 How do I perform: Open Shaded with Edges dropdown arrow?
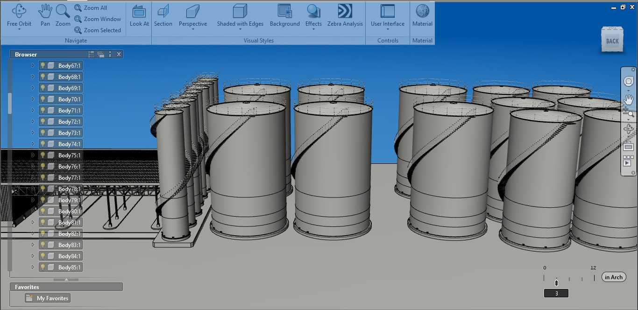click(240, 29)
